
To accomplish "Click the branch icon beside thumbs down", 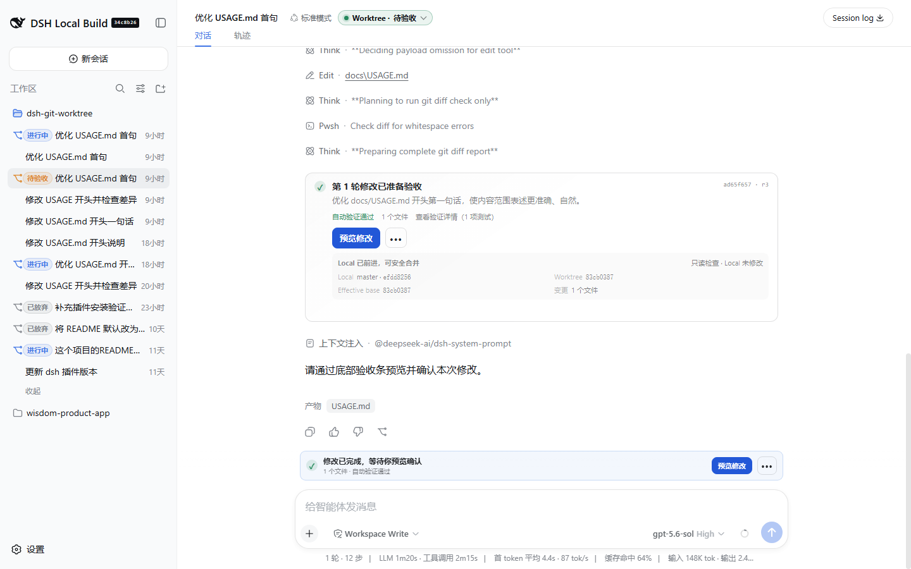I will (x=382, y=432).
